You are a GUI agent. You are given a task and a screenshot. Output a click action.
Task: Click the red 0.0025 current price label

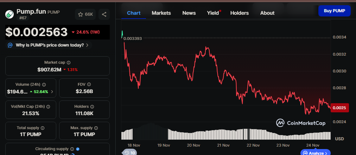point(340,108)
